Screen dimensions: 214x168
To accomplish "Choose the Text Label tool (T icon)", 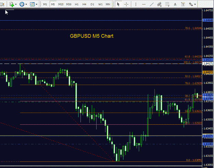I will pos(183,4).
